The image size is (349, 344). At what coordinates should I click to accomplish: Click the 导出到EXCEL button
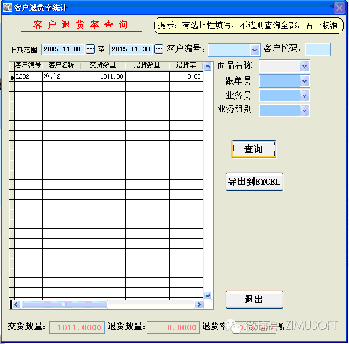[x=254, y=182]
